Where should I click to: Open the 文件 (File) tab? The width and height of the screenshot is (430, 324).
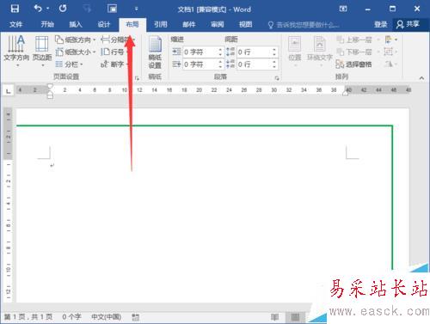(x=15, y=24)
